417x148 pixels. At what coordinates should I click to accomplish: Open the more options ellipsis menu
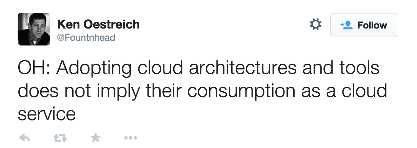point(131,138)
